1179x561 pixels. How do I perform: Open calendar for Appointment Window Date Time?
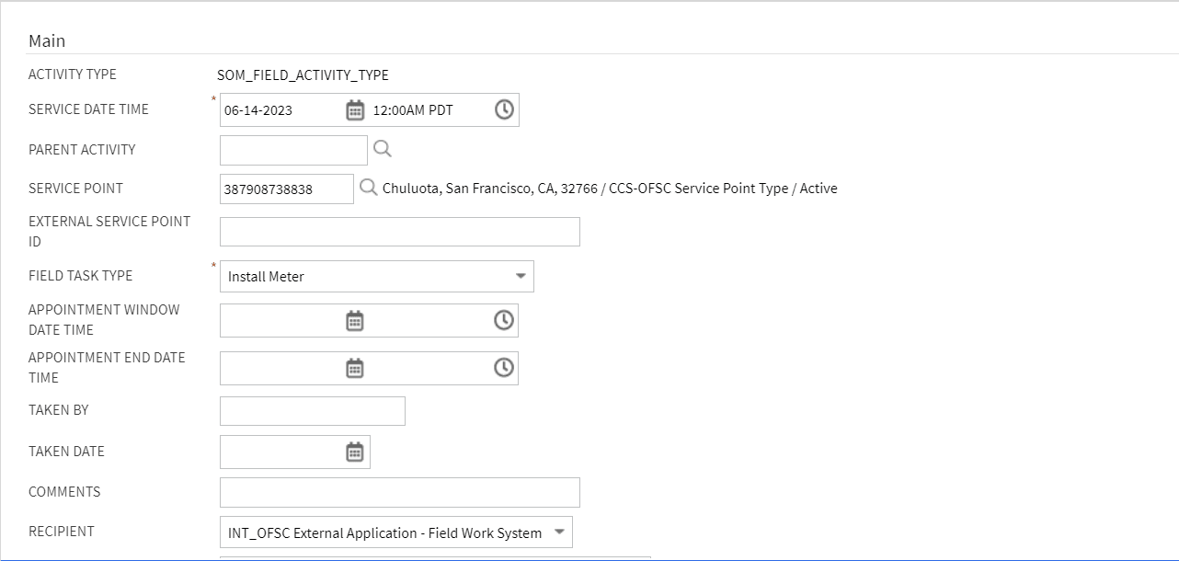point(355,320)
